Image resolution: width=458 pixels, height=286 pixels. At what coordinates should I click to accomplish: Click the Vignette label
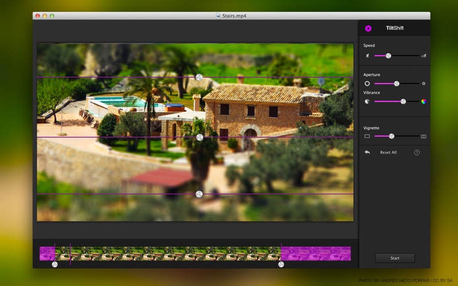pyautogui.click(x=371, y=128)
